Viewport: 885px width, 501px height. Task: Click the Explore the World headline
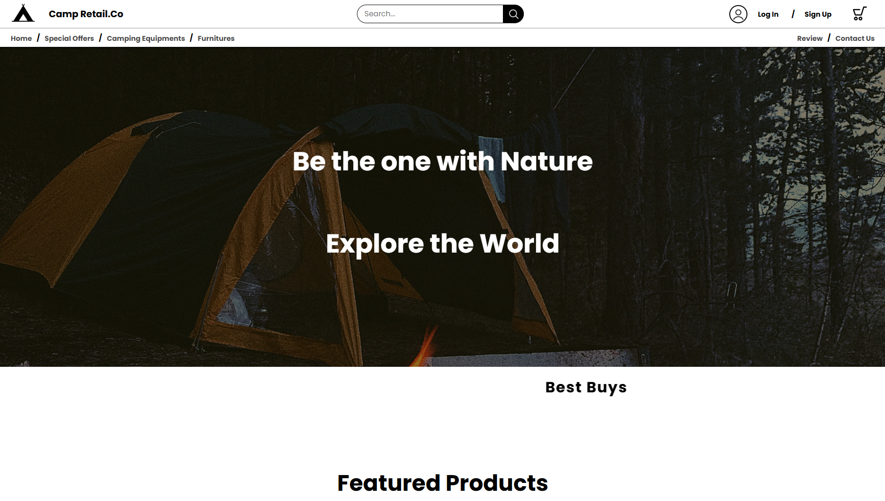pyautogui.click(x=442, y=244)
